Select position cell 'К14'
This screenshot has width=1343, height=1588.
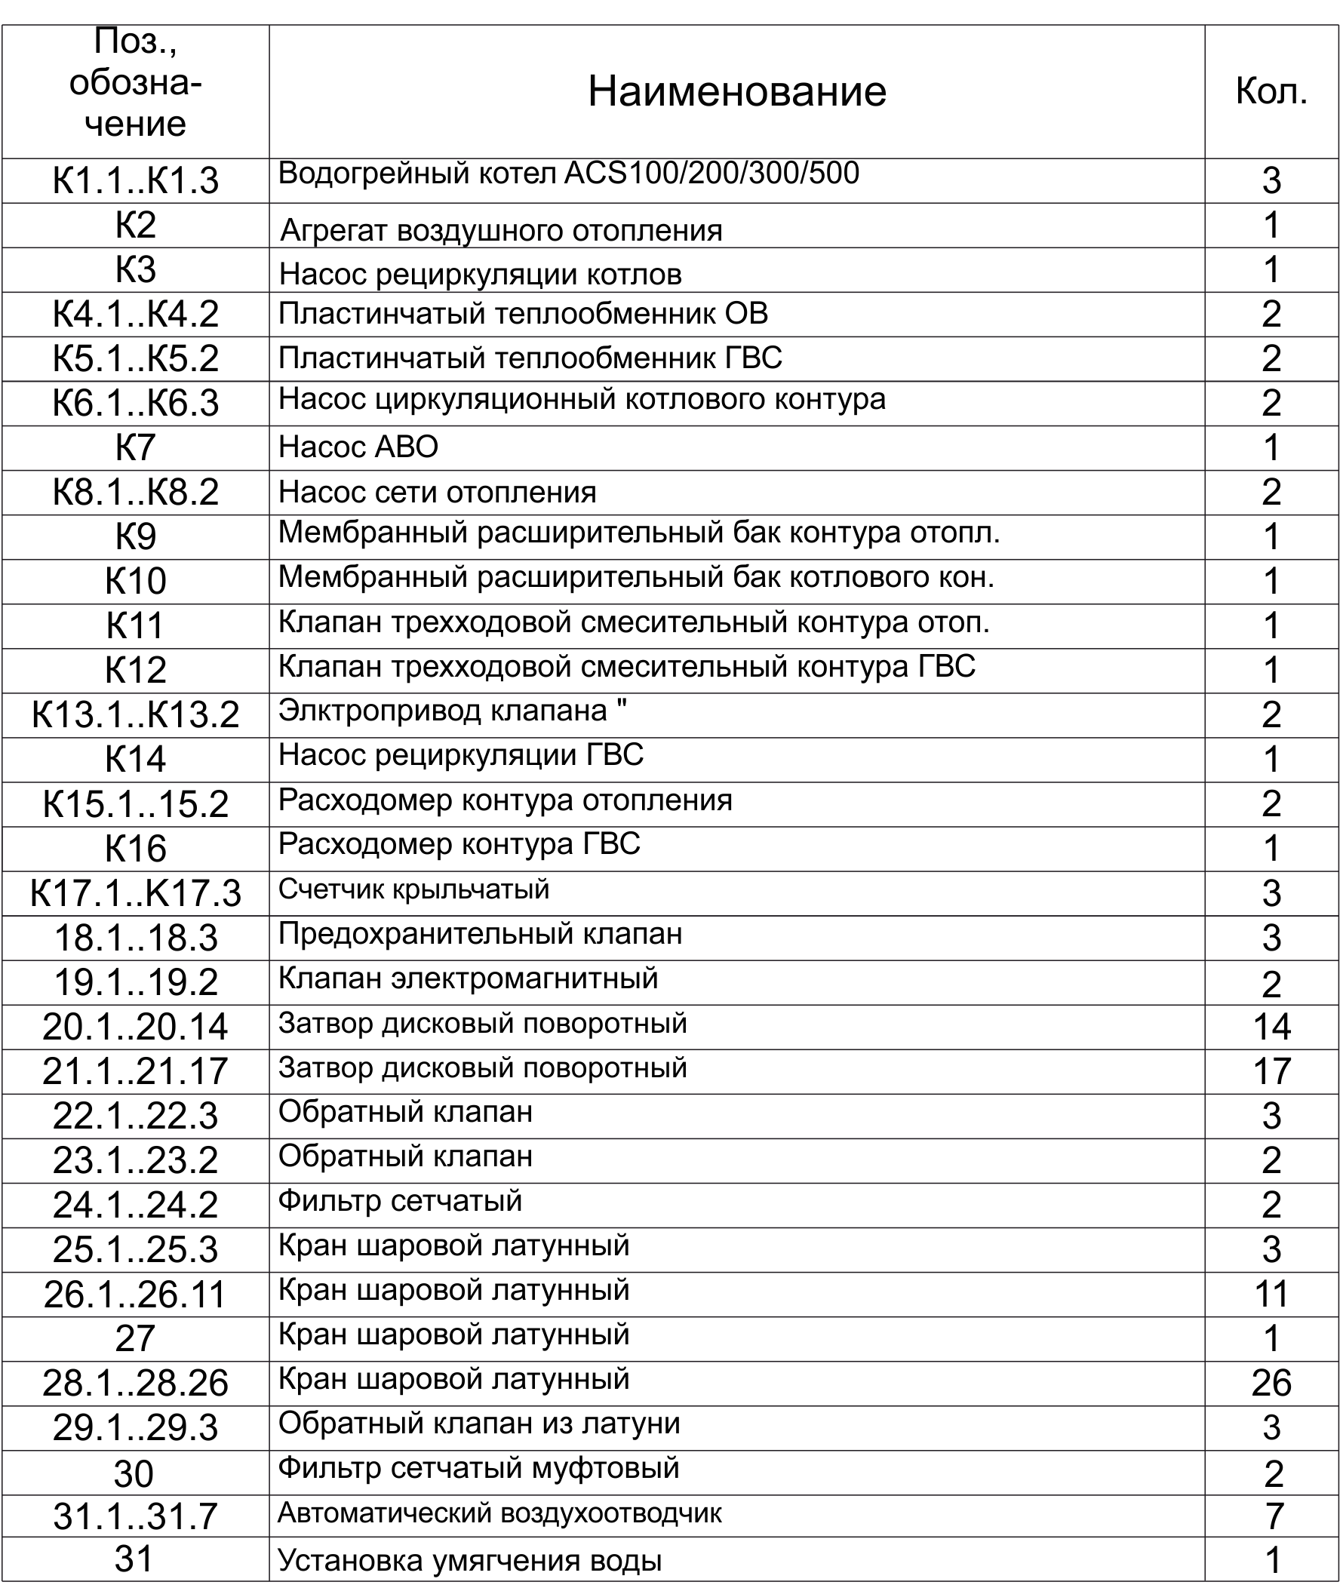click(136, 759)
